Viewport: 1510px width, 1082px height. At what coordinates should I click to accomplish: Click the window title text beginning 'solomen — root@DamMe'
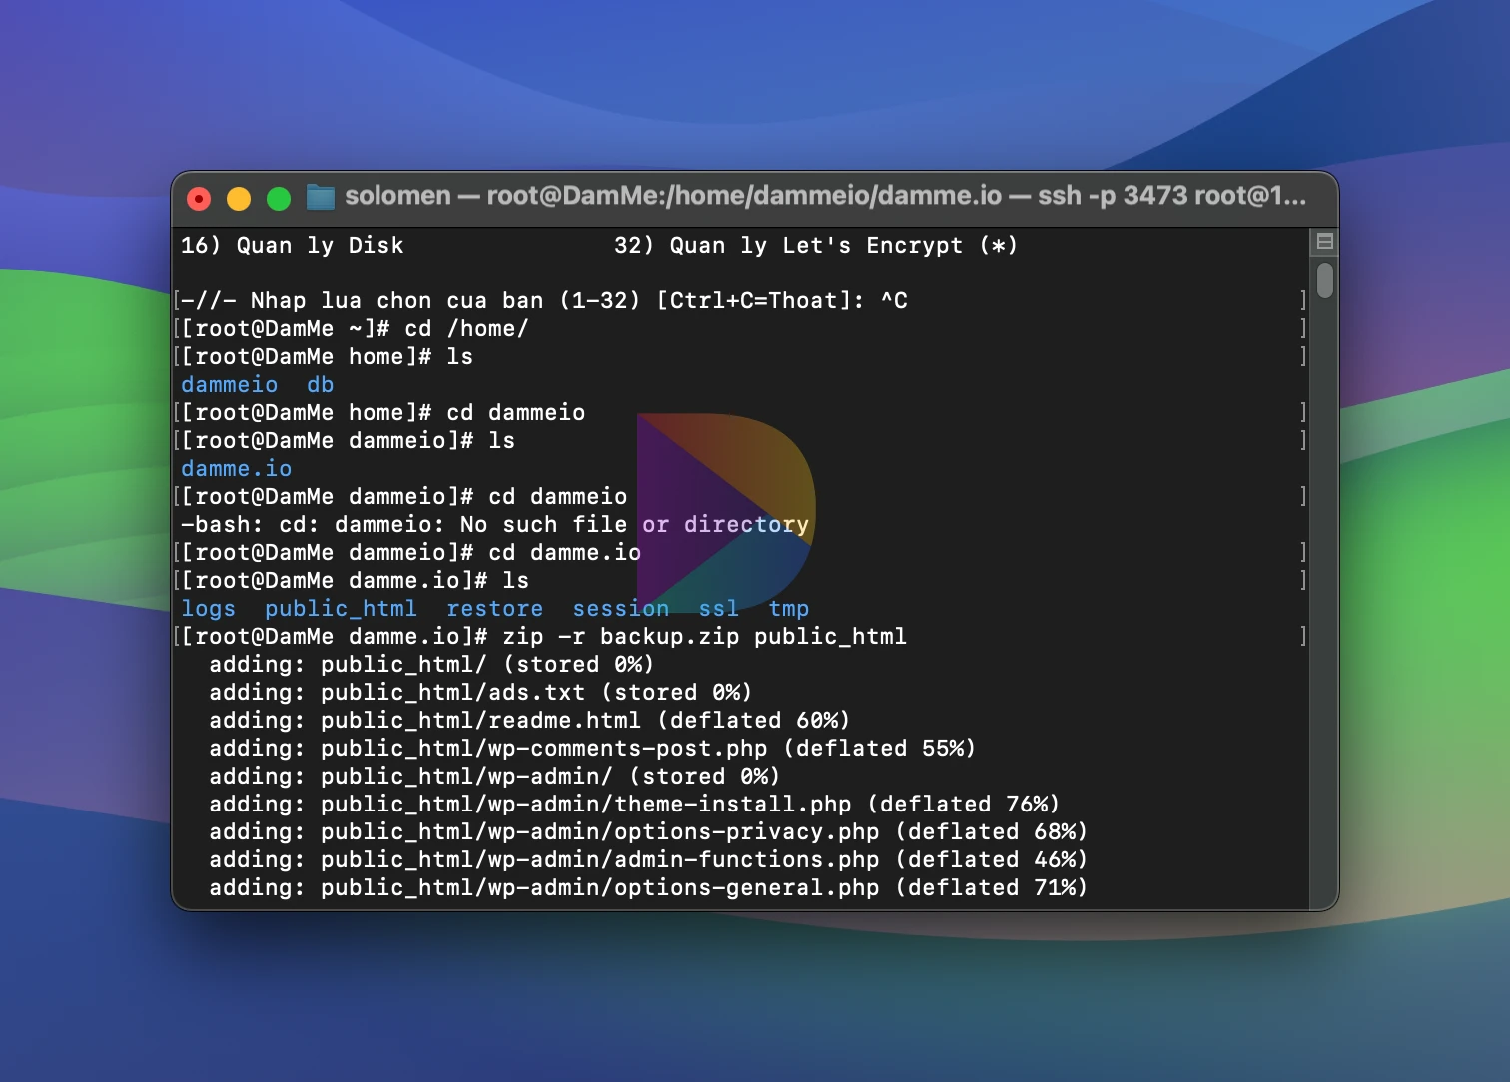coord(825,195)
